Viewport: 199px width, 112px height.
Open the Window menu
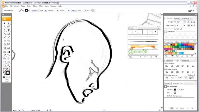click(x=53, y=6)
